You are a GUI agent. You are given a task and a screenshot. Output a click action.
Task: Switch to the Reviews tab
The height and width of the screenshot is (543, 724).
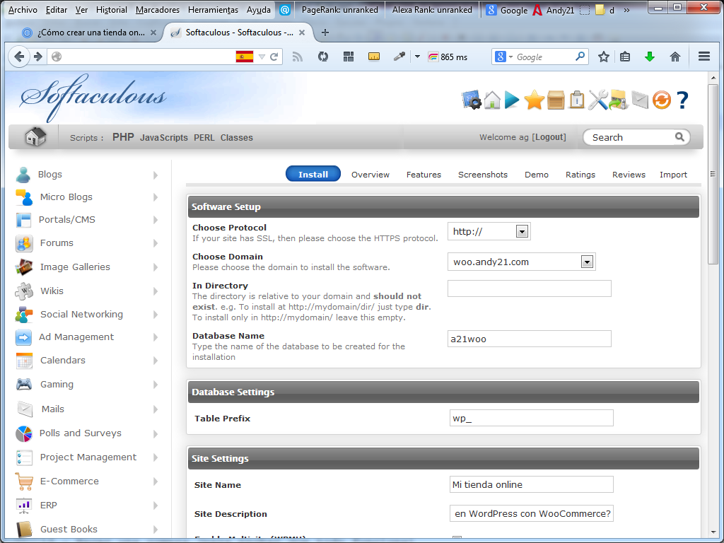click(629, 175)
